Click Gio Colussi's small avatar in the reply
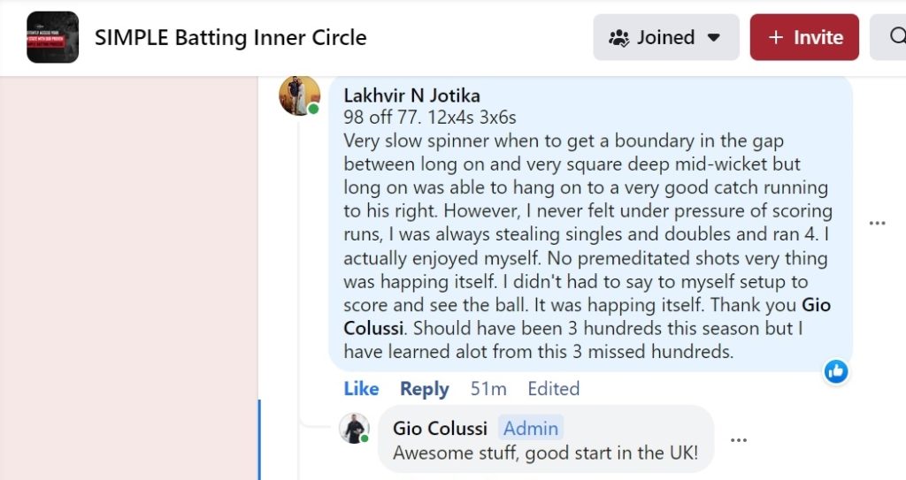Viewport: 906px width, 480px height. coord(354,429)
